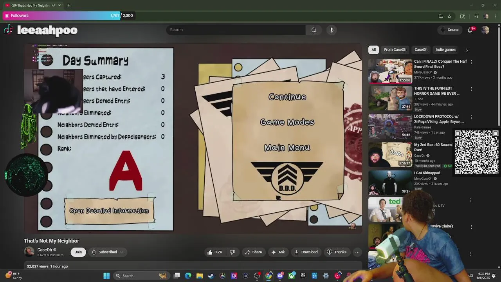Image resolution: width=501 pixels, height=282 pixels.
Task: Open Discord from taskbar
Action: tap(280, 276)
